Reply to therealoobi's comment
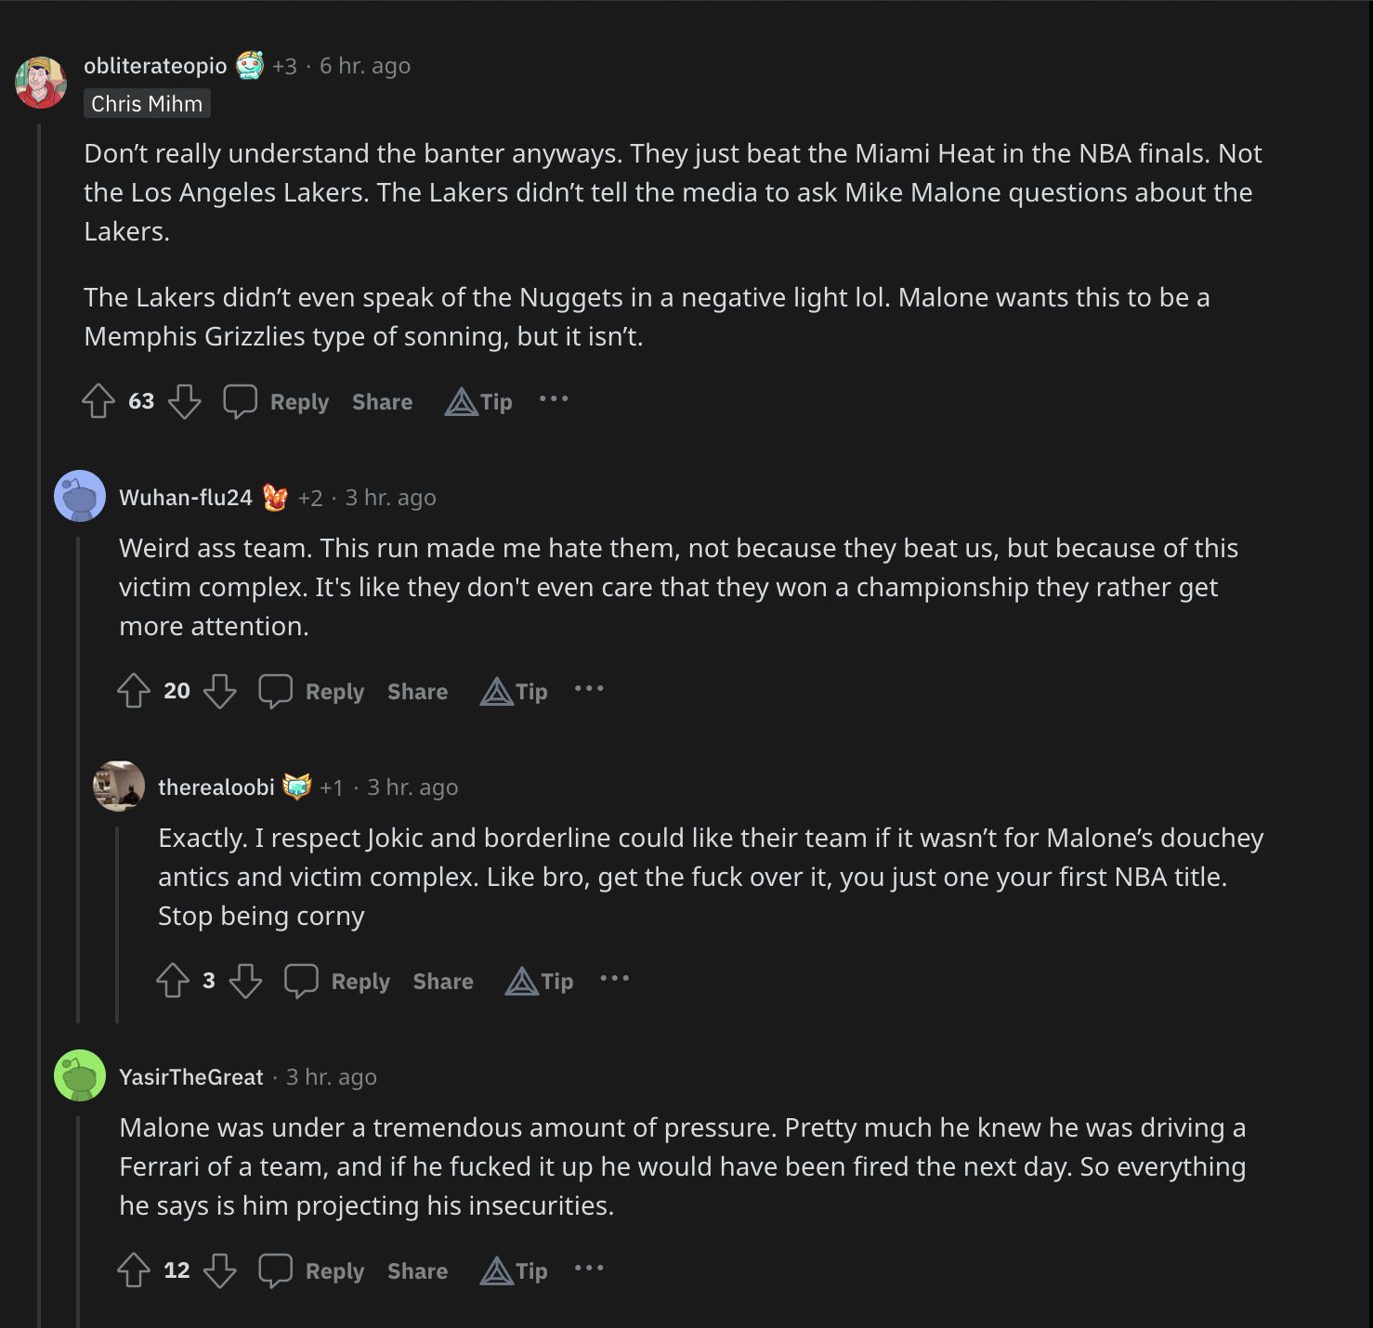1373x1328 pixels. 360,982
